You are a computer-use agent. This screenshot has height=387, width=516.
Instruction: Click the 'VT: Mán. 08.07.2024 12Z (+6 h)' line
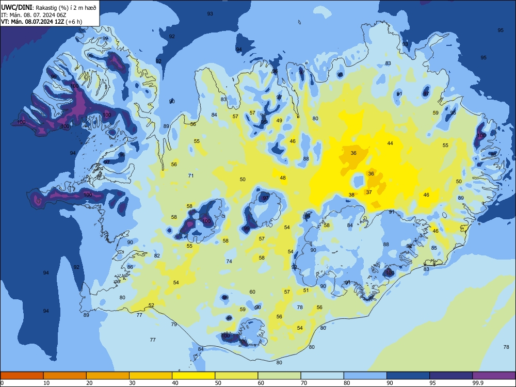click(41, 22)
